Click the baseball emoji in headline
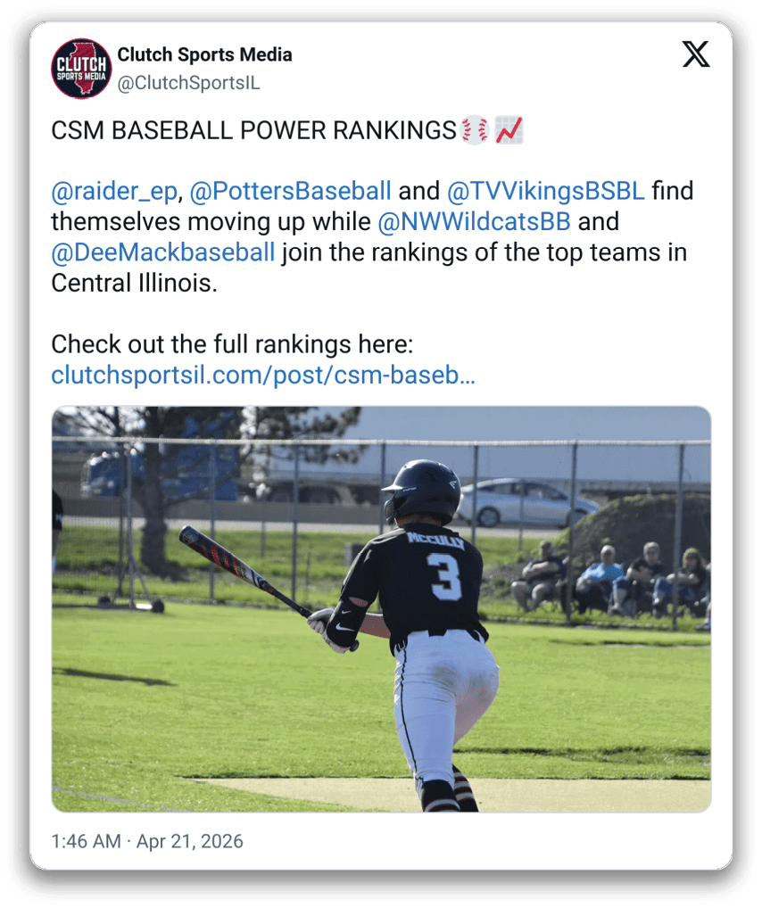This screenshot has width=762, height=908. (x=475, y=130)
